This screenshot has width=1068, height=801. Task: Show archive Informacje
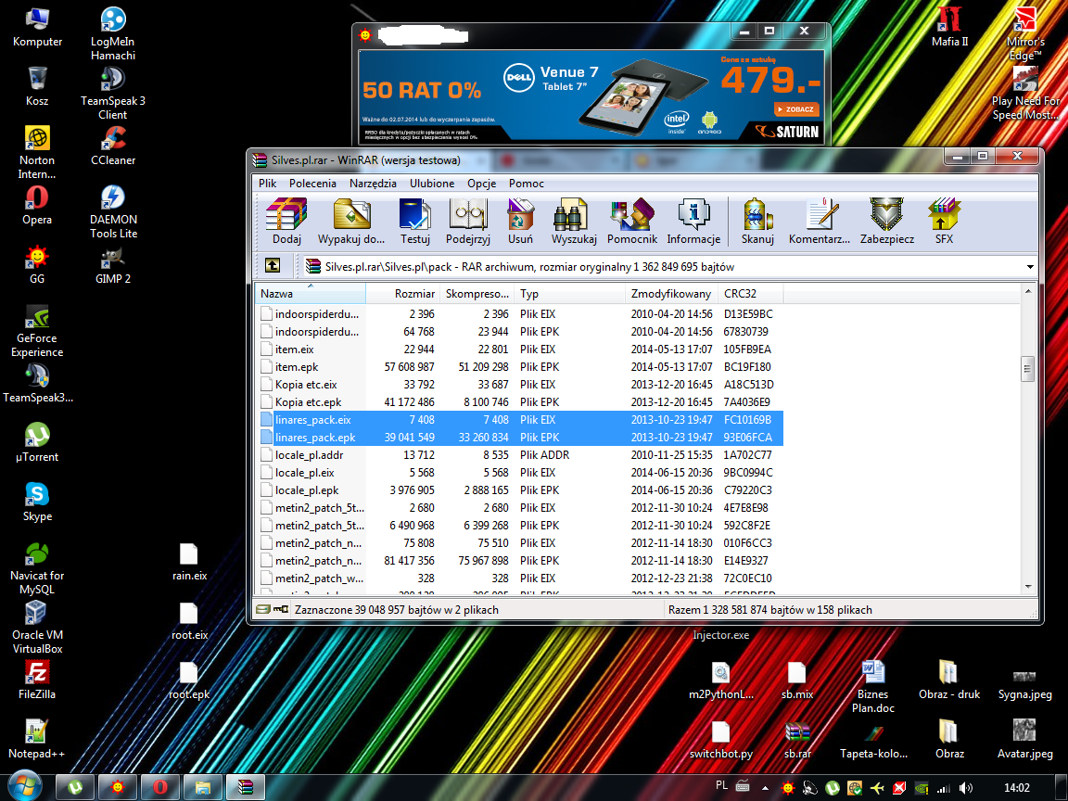coord(693,221)
